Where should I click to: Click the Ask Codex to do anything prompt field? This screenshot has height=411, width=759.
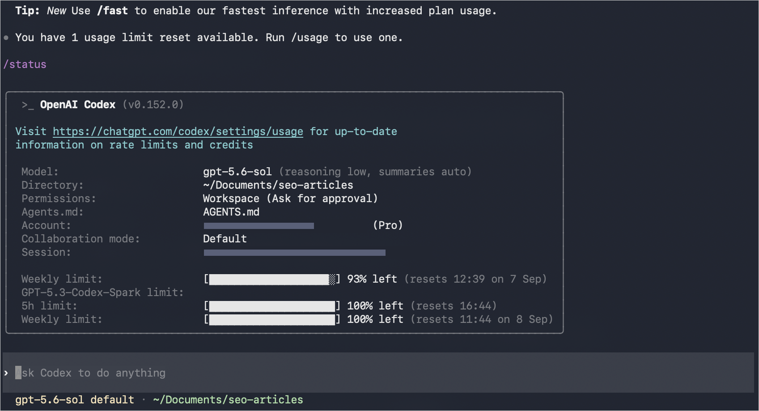(x=378, y=373)
